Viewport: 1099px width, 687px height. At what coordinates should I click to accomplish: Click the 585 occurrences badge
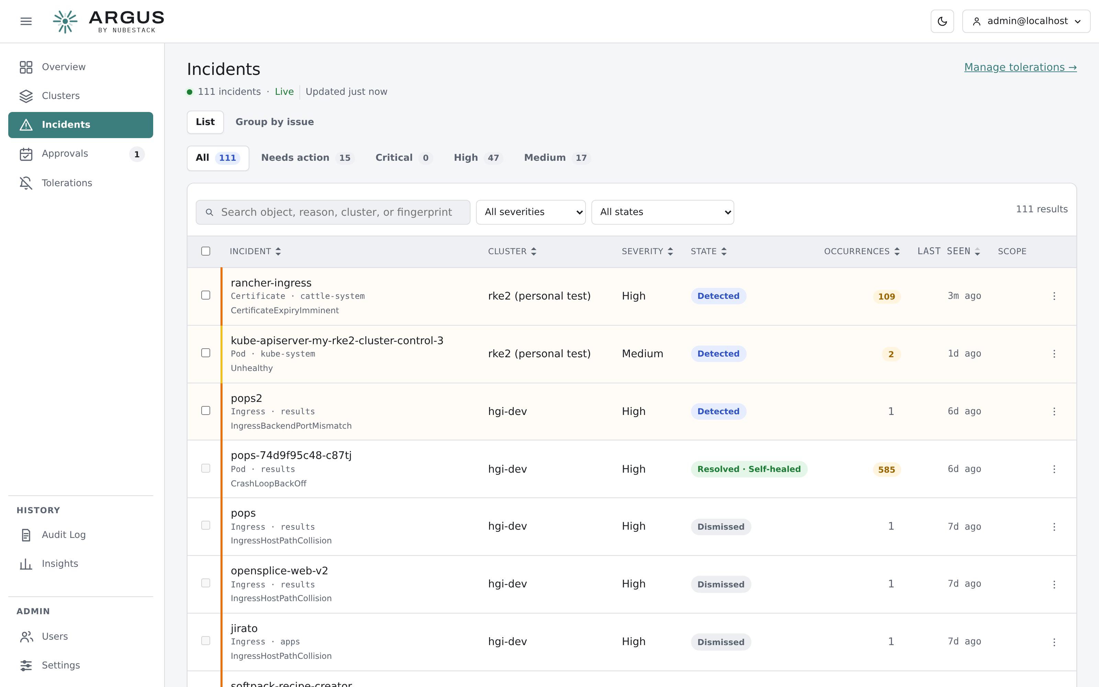886,470
